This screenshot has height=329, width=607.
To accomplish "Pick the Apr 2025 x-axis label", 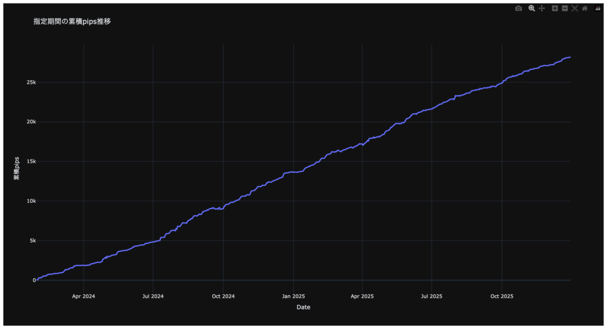I will point(362,295).
